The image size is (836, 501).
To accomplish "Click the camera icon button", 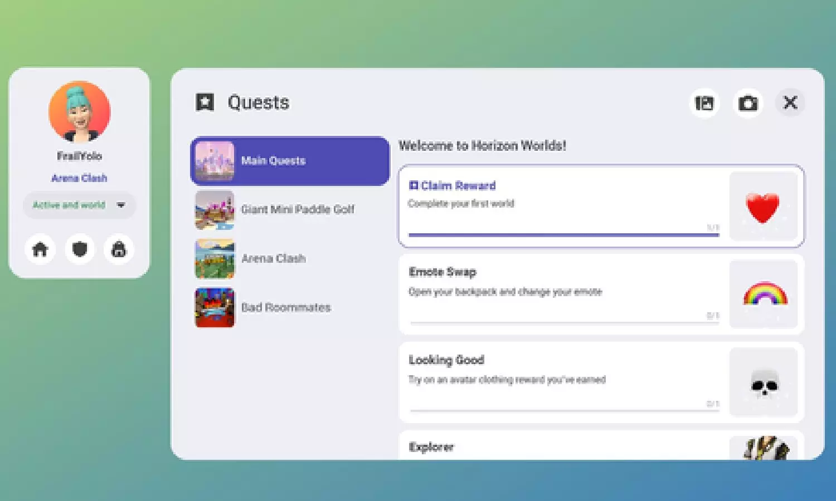I will pos(748,103).
